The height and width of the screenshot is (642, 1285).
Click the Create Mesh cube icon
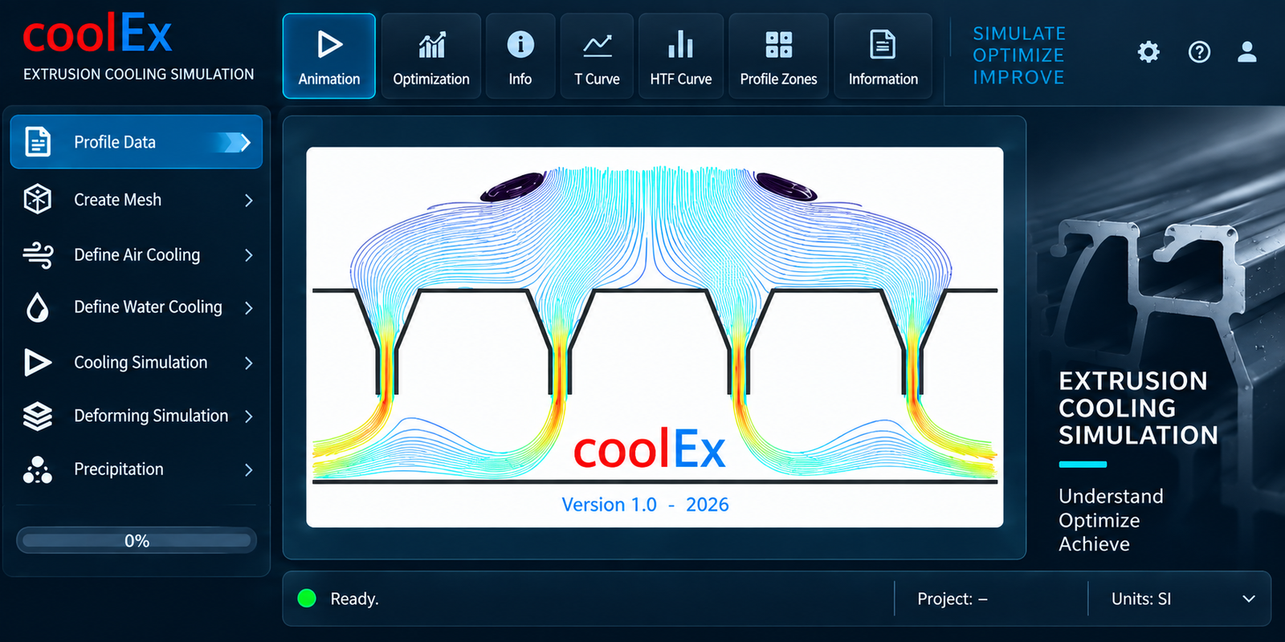click(x=38, y=199)
